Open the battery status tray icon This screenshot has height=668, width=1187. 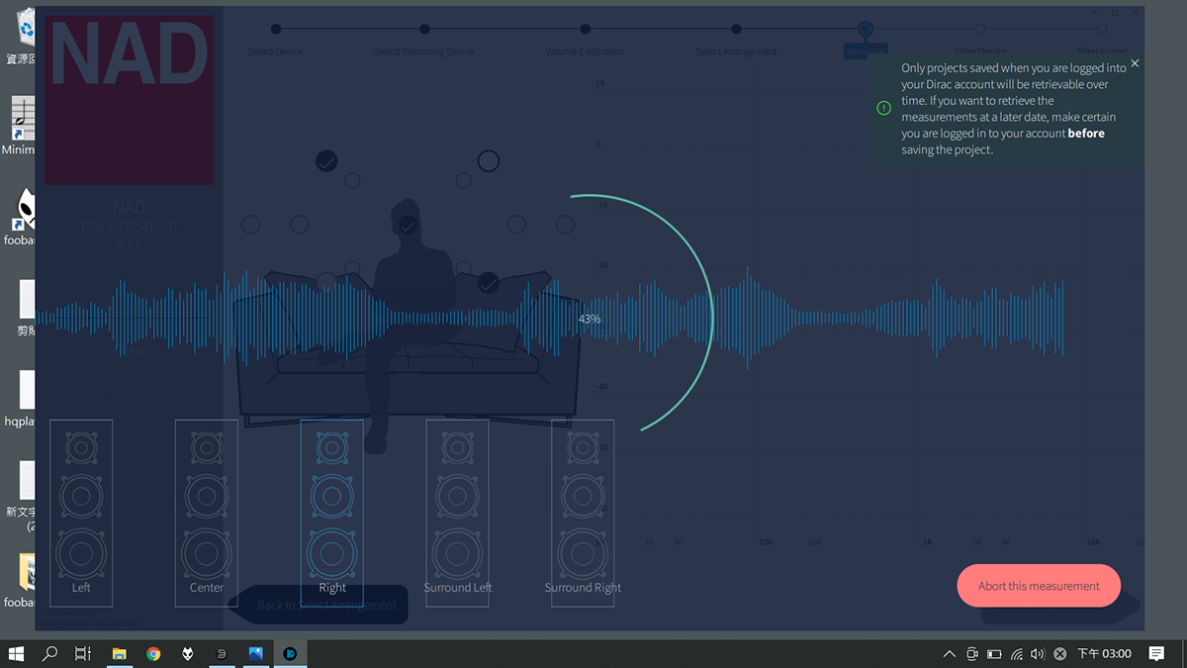994,653
